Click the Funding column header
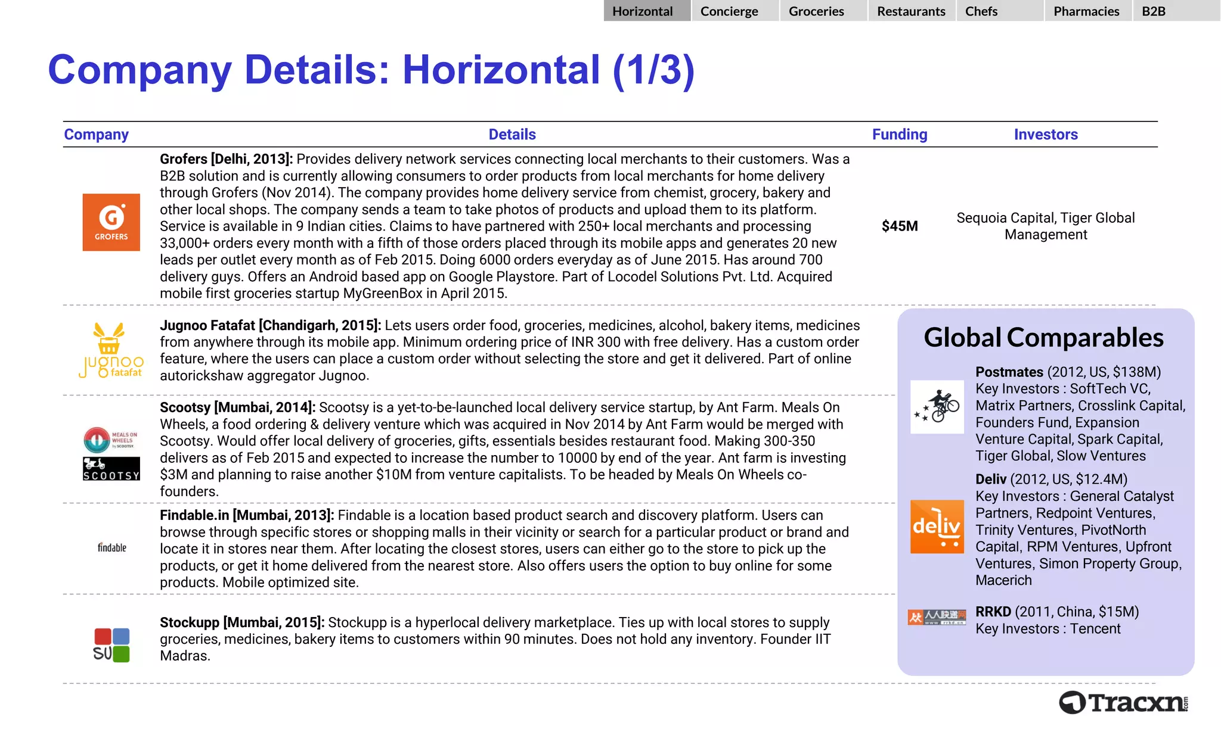The image size is (1221, 732). click(x=900, y=135)
